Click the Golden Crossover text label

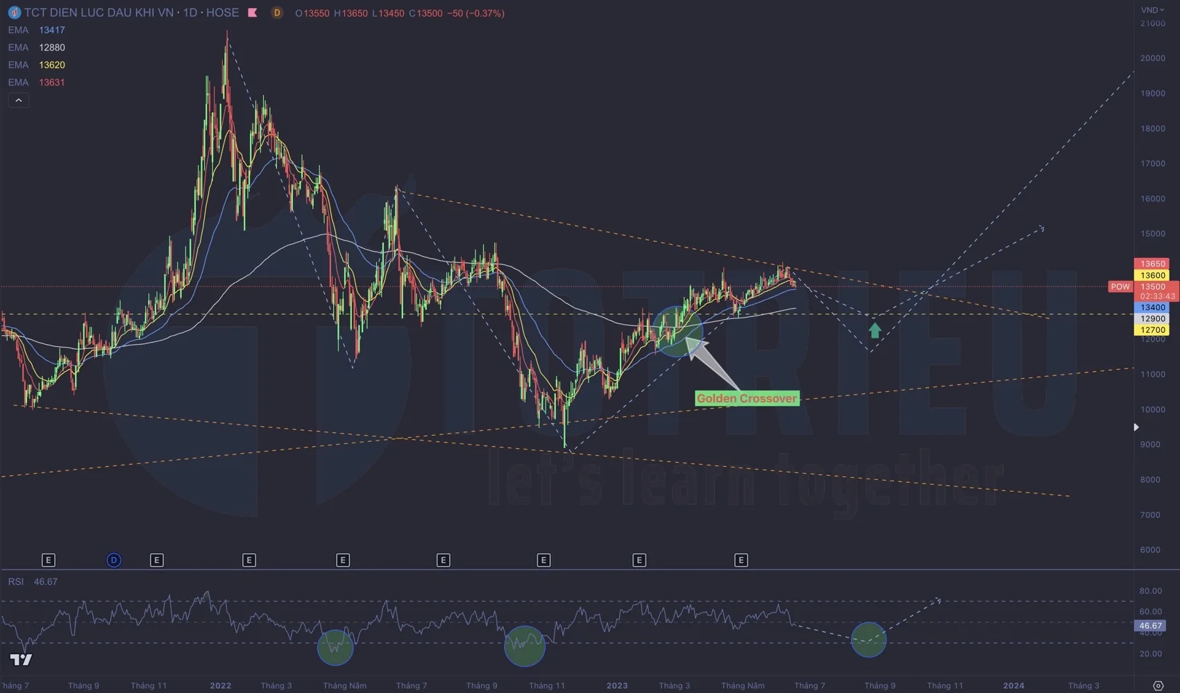pos(747,398)
